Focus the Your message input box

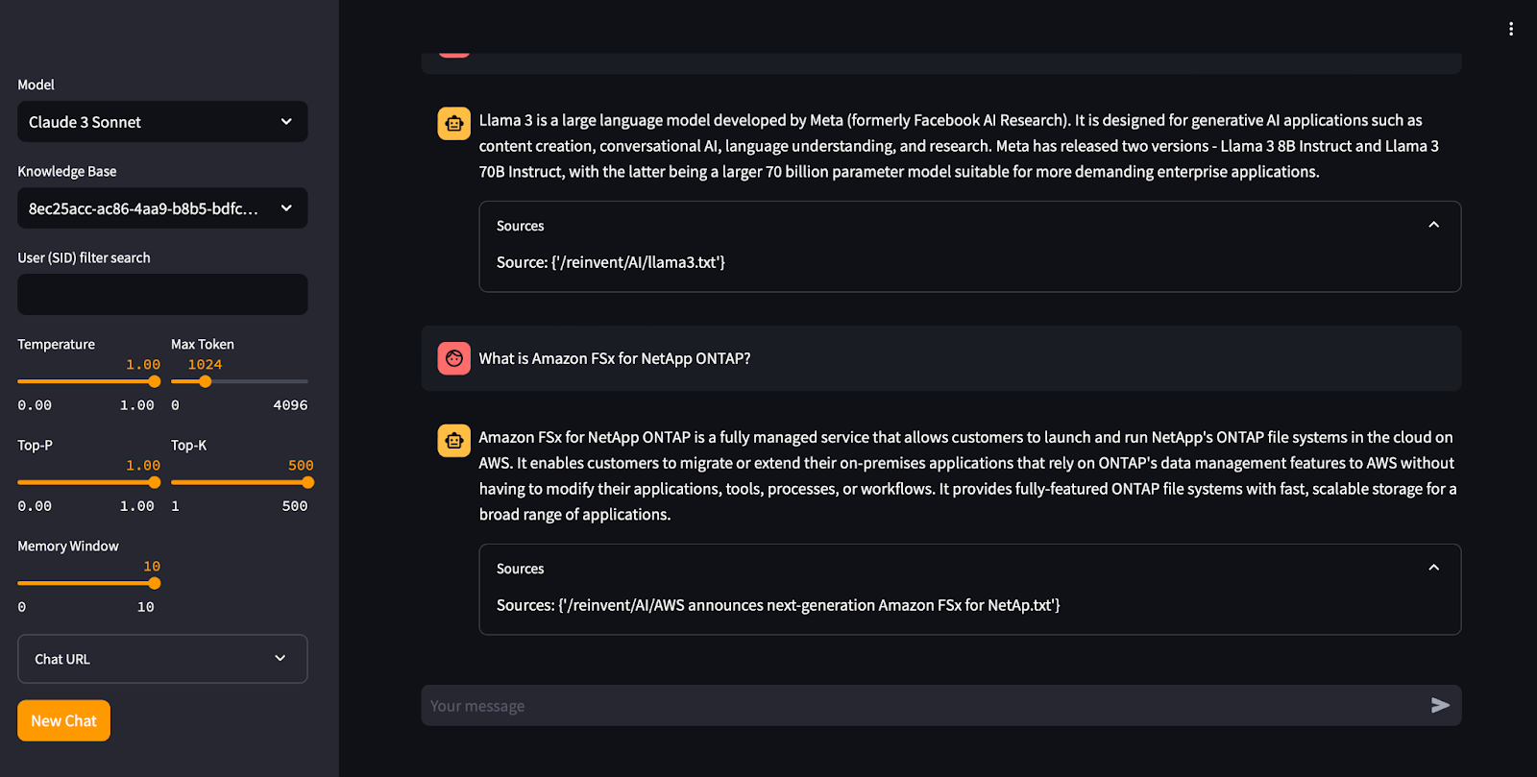click(922, 706)
